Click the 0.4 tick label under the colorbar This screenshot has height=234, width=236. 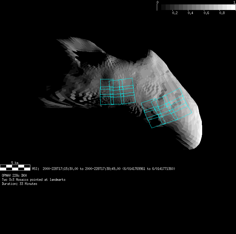pyautogui.click(x=190, y=13)
